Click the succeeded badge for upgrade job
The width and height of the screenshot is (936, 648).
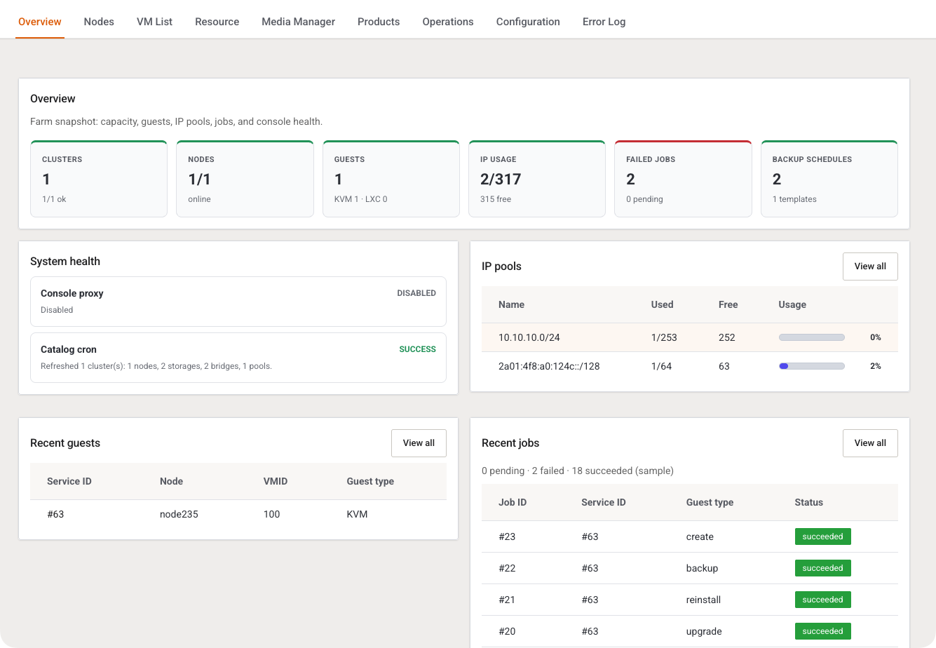(x=822, y=631)
